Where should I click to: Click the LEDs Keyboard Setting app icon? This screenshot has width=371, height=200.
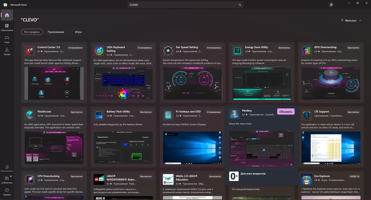coord(99,50)
